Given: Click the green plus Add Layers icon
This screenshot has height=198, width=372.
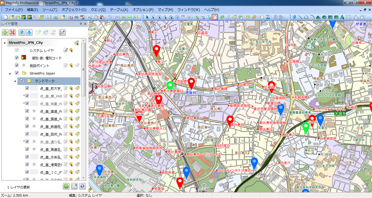Looking at the screenshot, I should [5, 32].
